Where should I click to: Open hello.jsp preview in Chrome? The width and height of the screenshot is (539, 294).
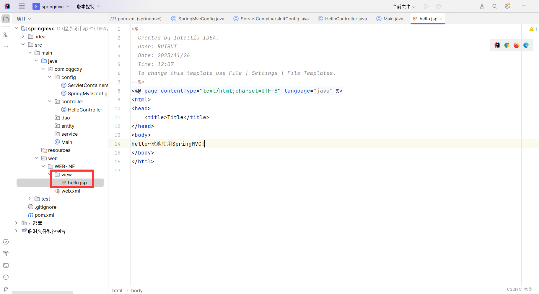507,45
